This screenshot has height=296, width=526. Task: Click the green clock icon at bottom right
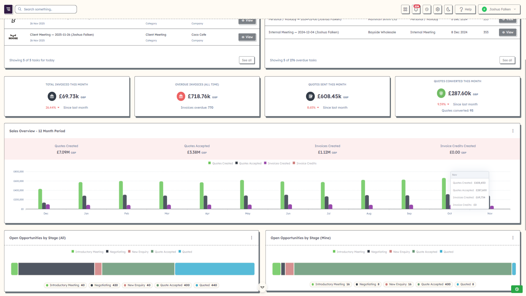point(517,289)
